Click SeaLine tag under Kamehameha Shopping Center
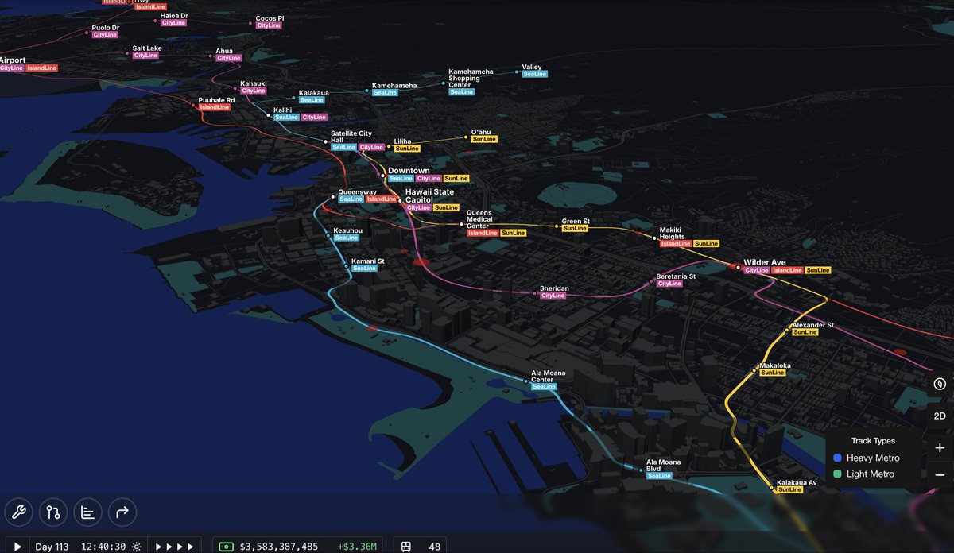The image size is (954, 553). coord(461,92)
